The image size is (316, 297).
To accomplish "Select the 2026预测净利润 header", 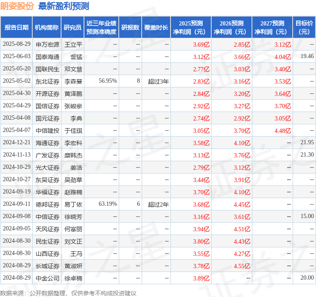I will pyautogui.click(x=232, y=28).
